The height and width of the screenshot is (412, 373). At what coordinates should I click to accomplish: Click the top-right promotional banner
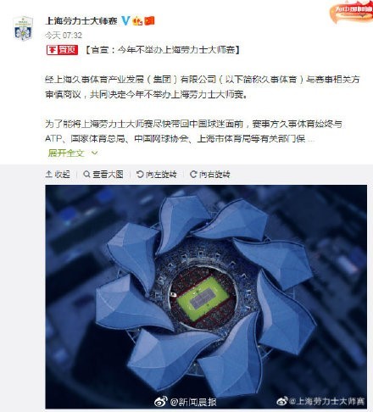point(351,12)
